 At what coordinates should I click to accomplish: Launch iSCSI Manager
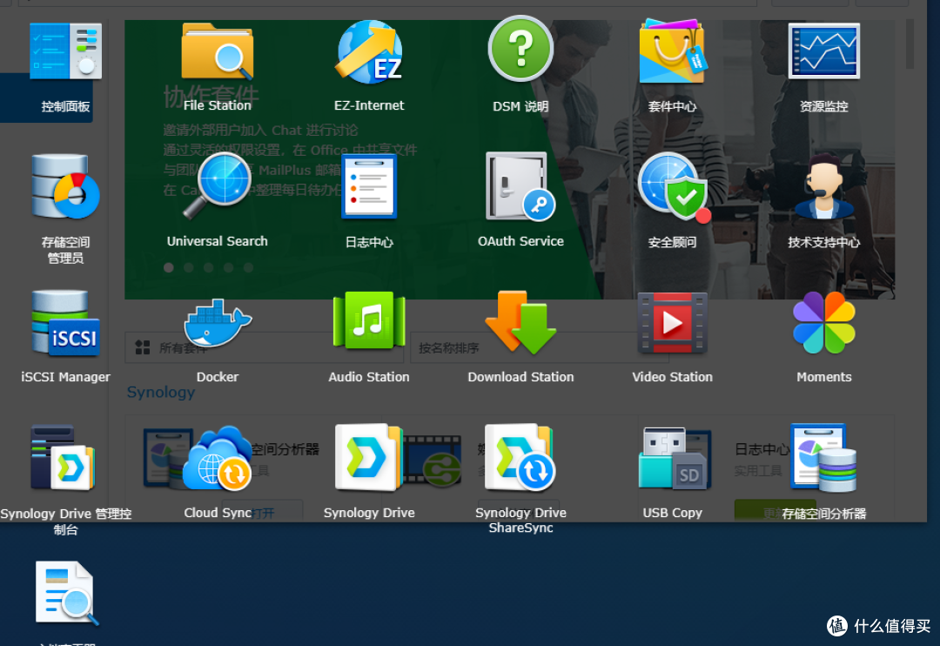65,323
